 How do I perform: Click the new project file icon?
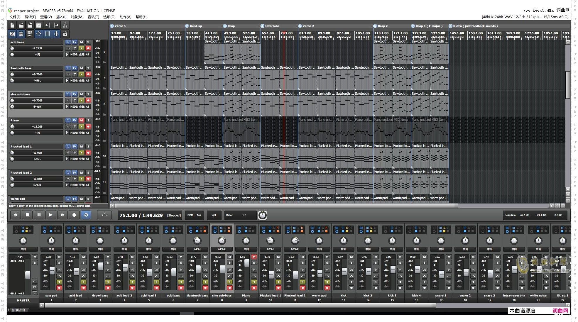point(12,25)
